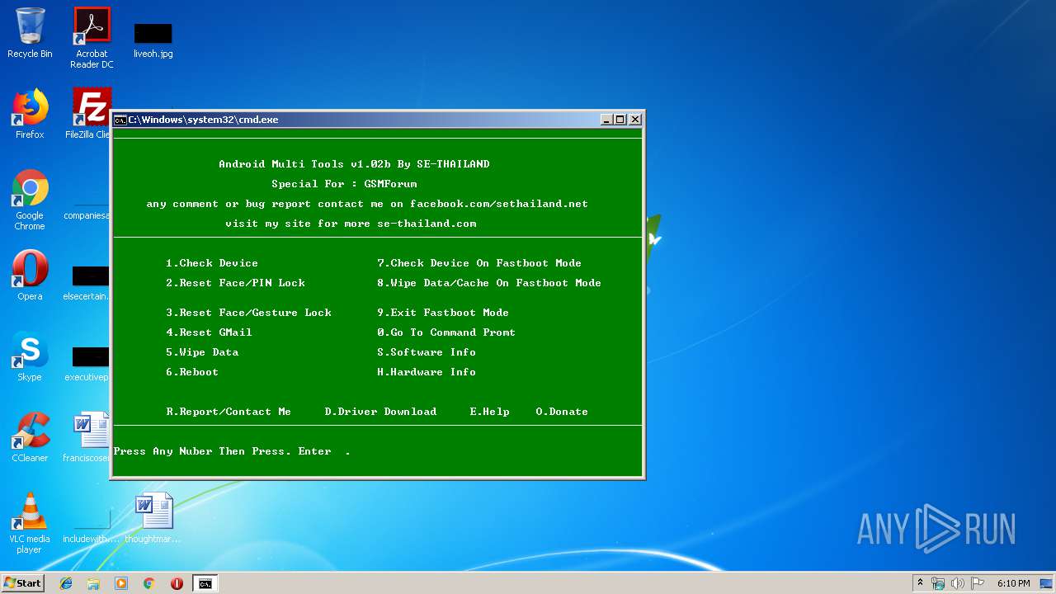Close the cmd.exe window
This screenshot has width=1056, height=594.
pyautogui.click(x=635, y=120)
